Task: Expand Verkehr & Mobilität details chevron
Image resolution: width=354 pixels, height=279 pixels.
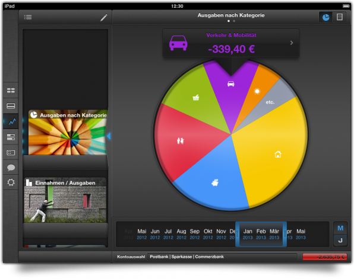Action: point(292,43)
